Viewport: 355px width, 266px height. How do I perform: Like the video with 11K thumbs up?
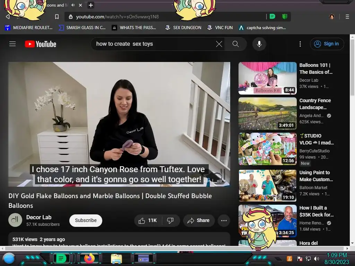point(148,220)
